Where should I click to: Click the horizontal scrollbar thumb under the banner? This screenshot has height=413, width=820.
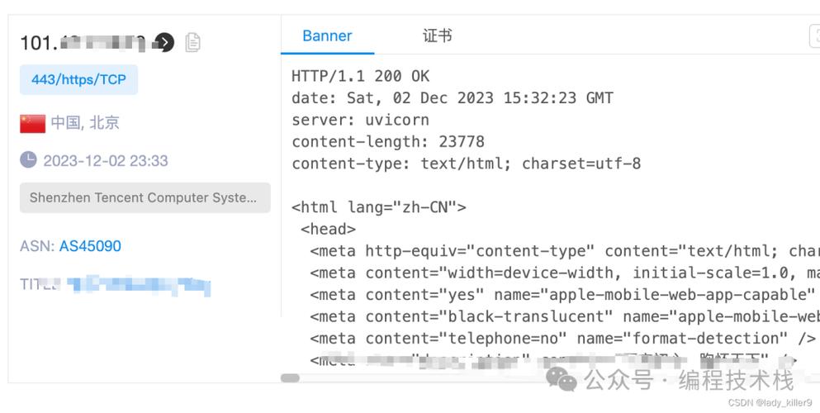pos(290,378)
